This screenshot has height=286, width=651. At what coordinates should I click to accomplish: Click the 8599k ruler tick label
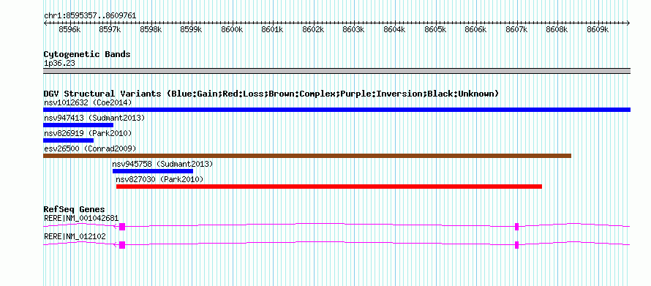[191, 30]
